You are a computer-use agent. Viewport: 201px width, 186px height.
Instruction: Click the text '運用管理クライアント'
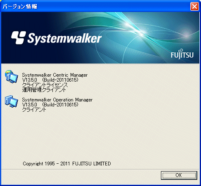44,90
